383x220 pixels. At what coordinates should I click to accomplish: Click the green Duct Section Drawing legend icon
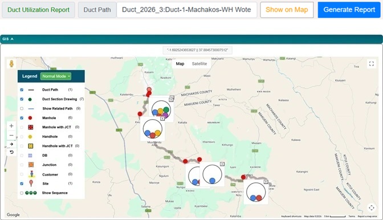point(30,99)
